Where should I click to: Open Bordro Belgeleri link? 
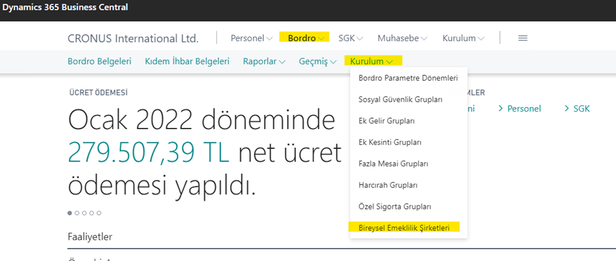pyautogui.click(x=99, y=61)
